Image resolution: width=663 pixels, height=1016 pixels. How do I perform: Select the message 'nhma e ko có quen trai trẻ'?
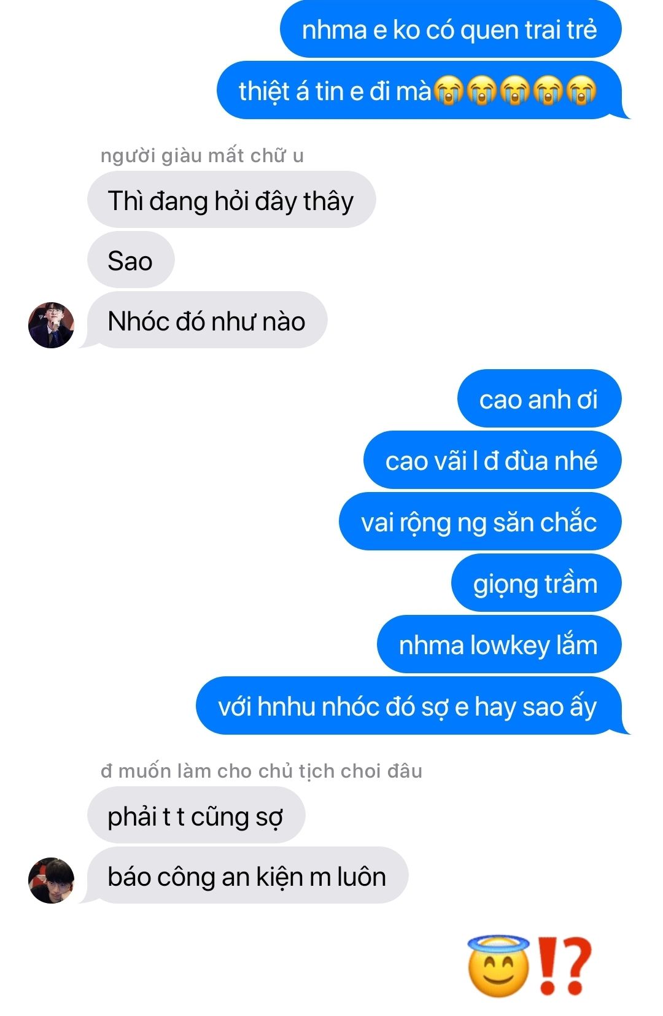click(451, 29)
